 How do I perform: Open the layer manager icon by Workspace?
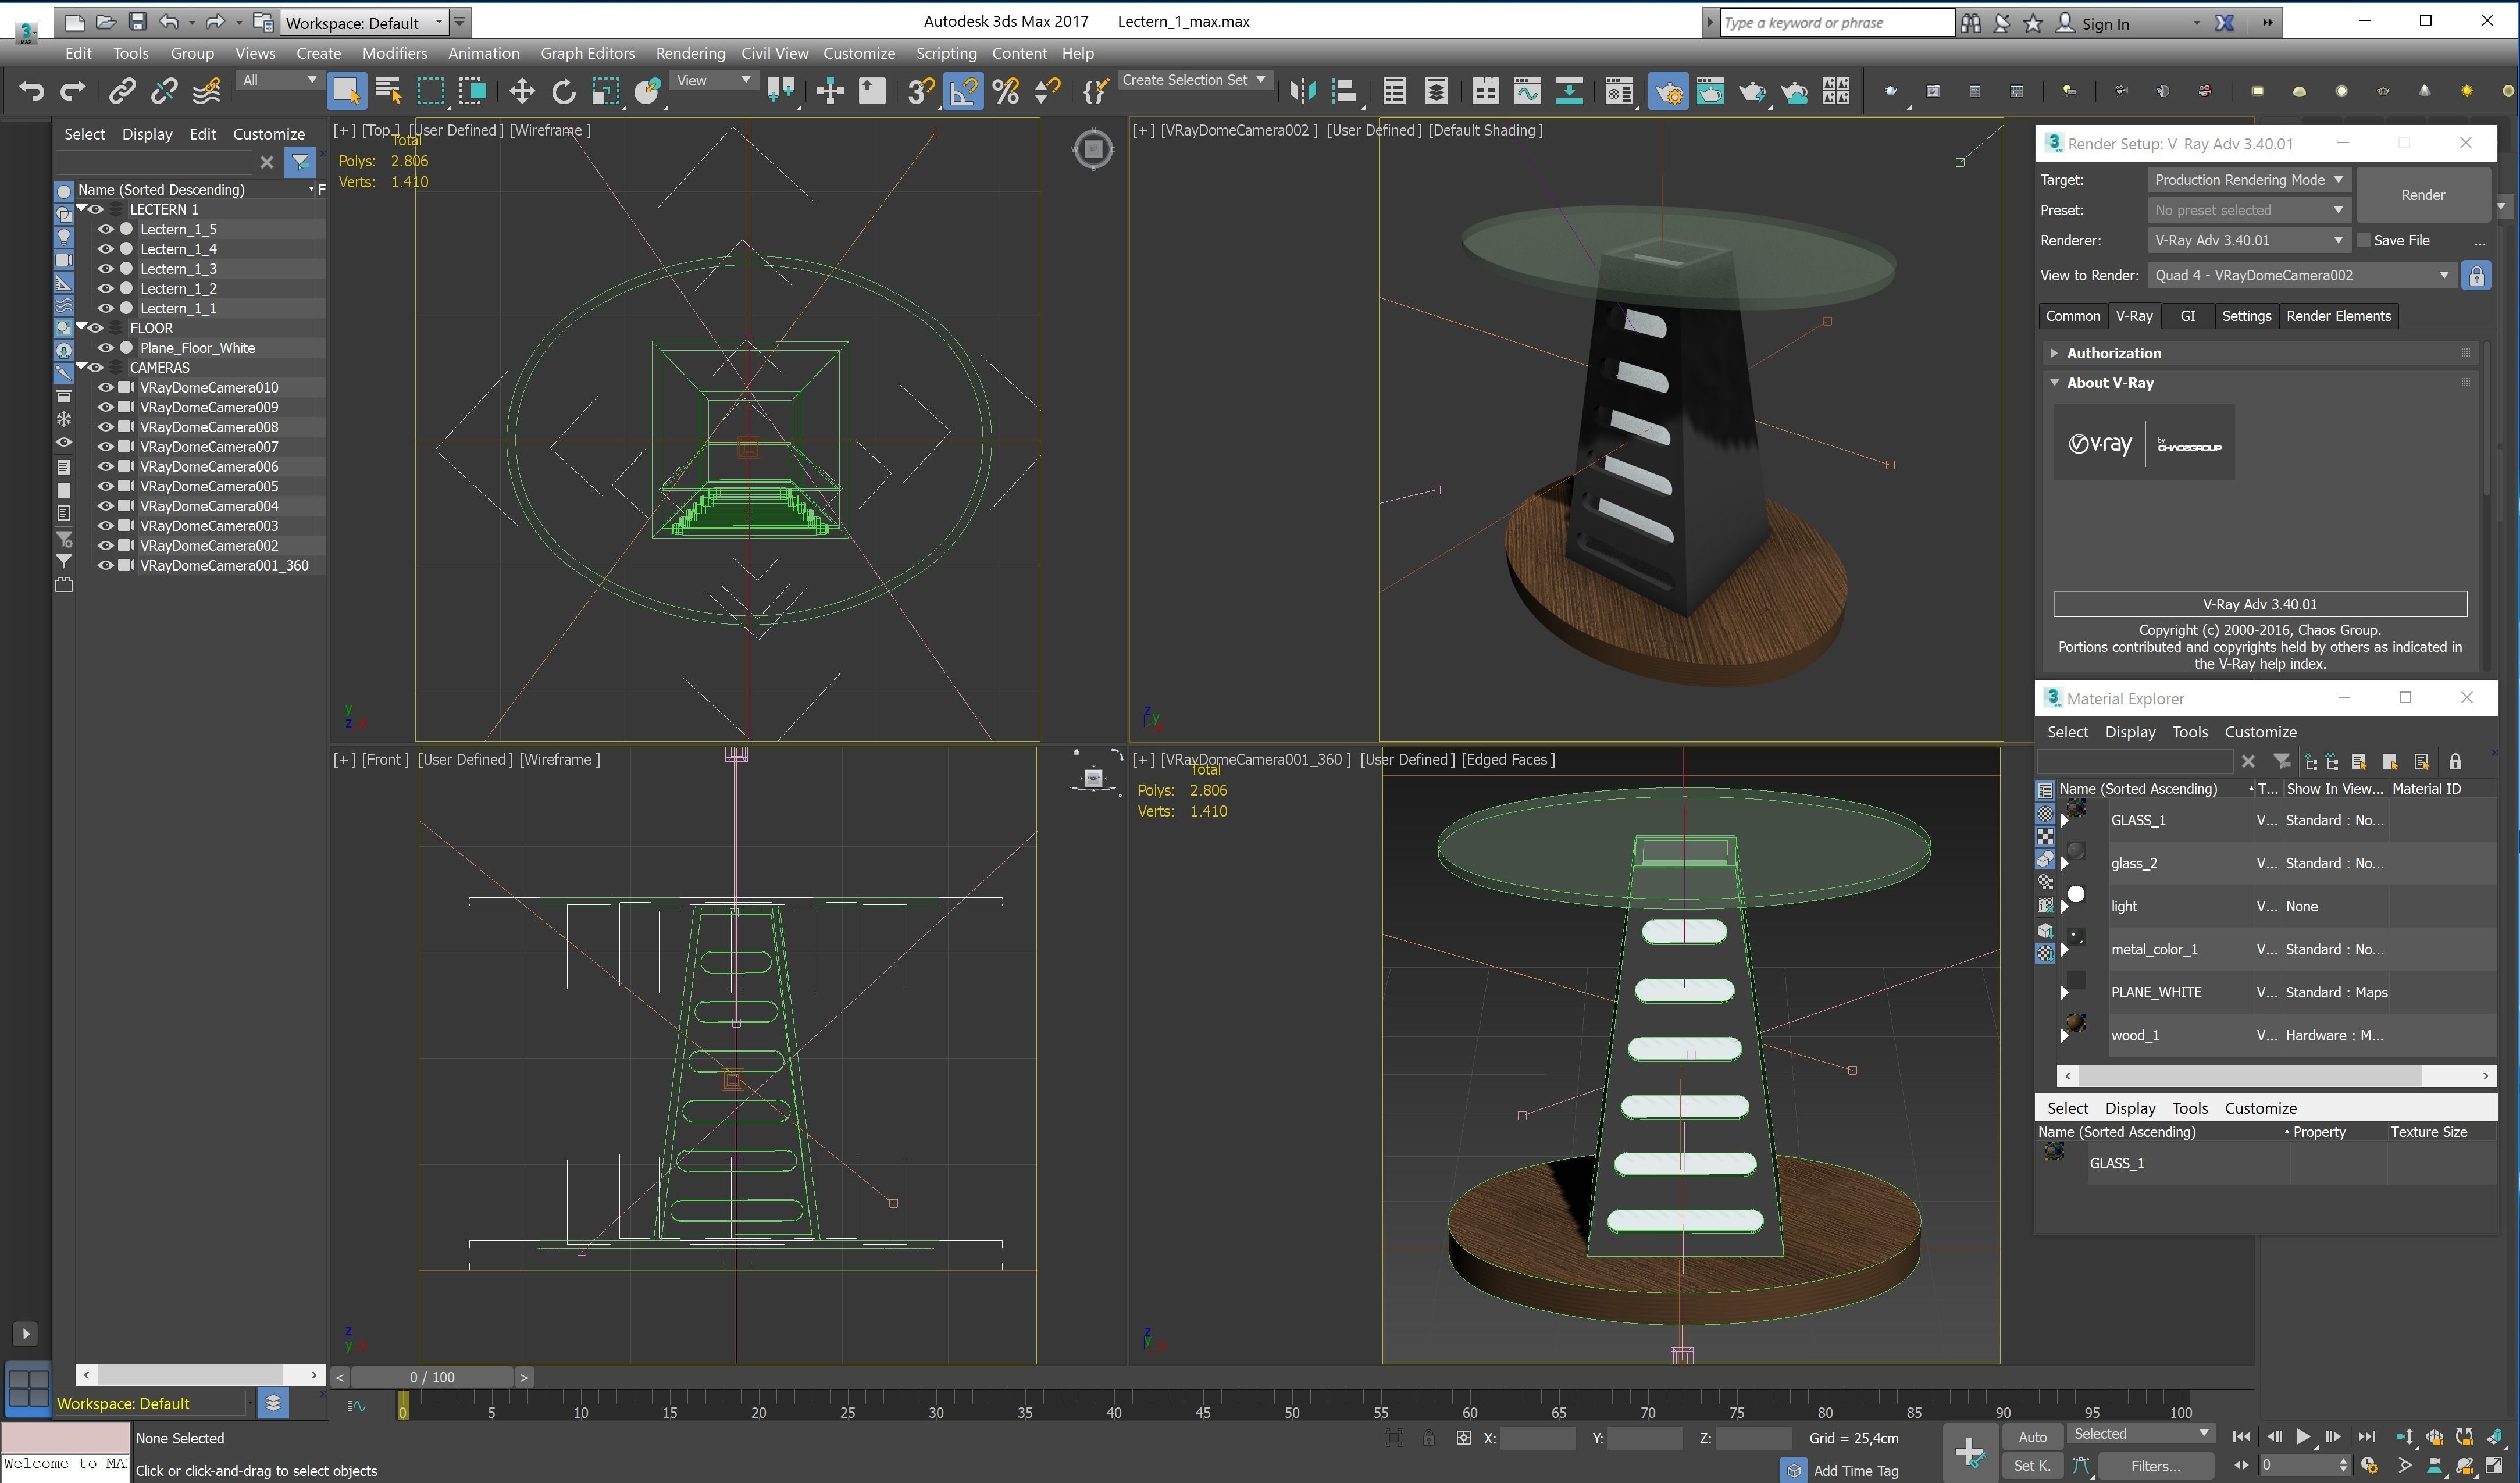pos(273,1403)
